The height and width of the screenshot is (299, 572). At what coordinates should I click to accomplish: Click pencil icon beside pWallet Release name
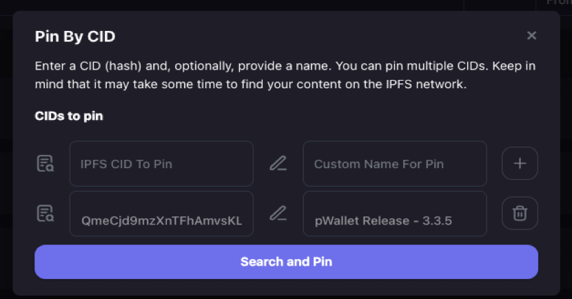pos(278,214)
